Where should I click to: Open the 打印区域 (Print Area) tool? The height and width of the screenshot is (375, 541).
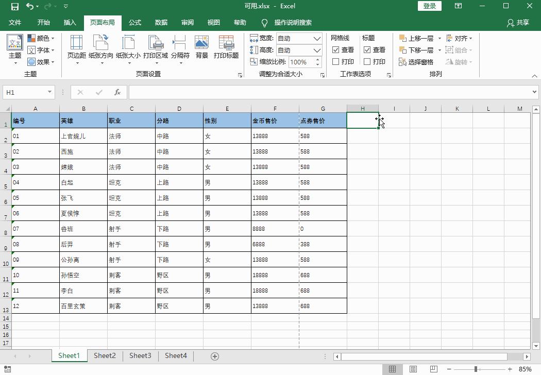click(x=155, y=46)
